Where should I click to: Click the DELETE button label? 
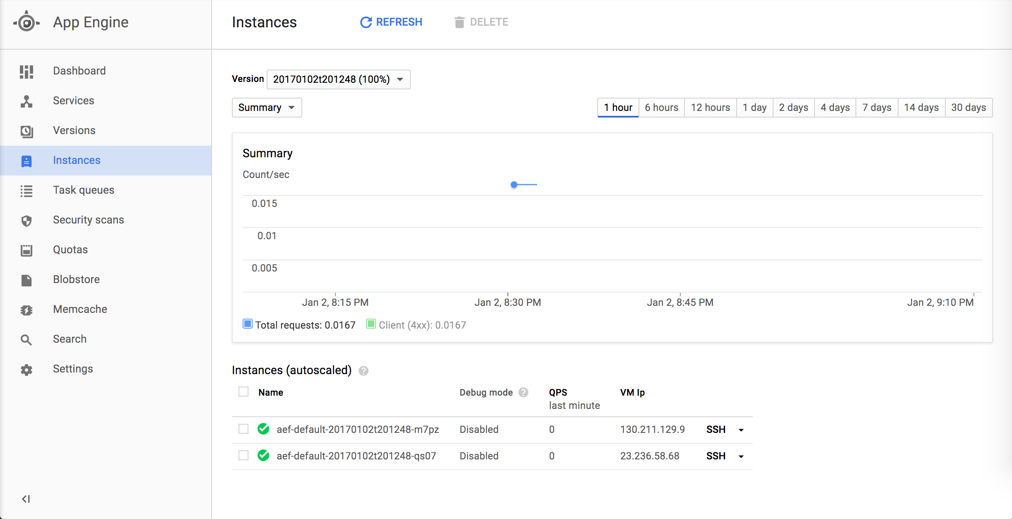click(489, 22)
